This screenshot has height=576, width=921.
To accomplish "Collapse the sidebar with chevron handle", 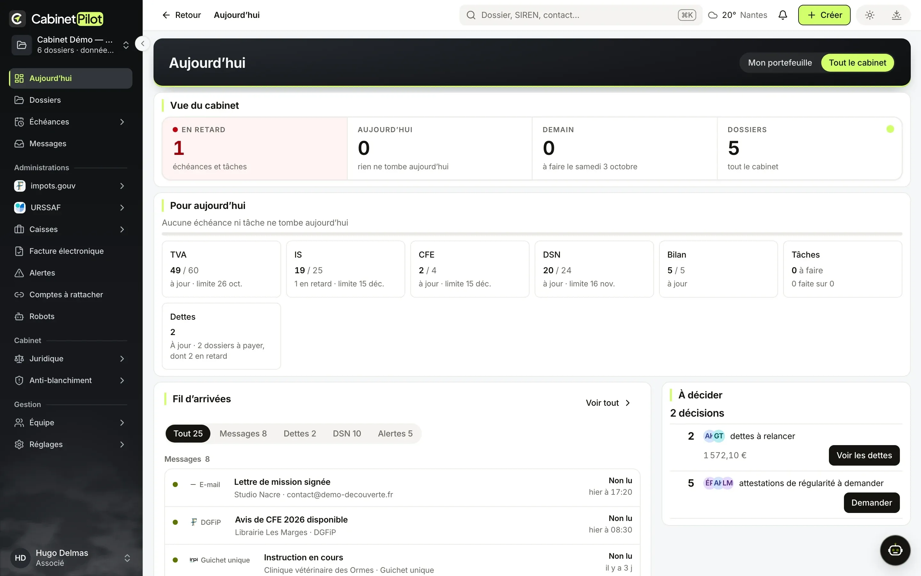I will coord(142,44).
